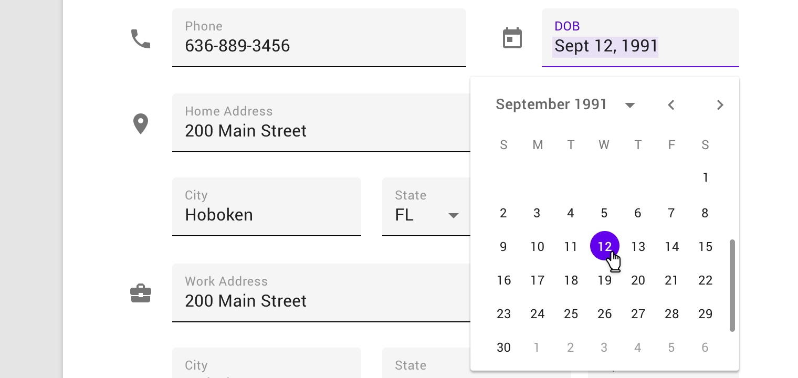
Task: Select September 1 in the calendar
Action: 705,178
